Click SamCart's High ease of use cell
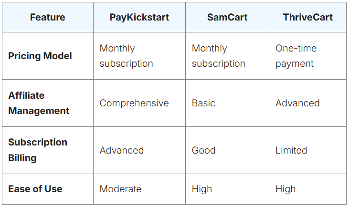349x207 pixels. pos(202,189)
